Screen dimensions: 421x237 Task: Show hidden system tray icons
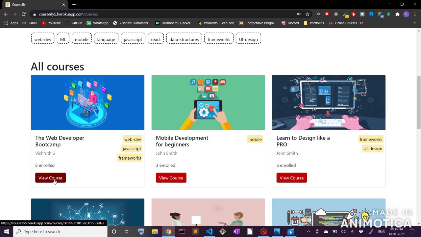point(308,231)
